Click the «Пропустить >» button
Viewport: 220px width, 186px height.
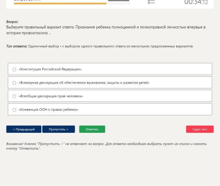click(x=59, y=129)
